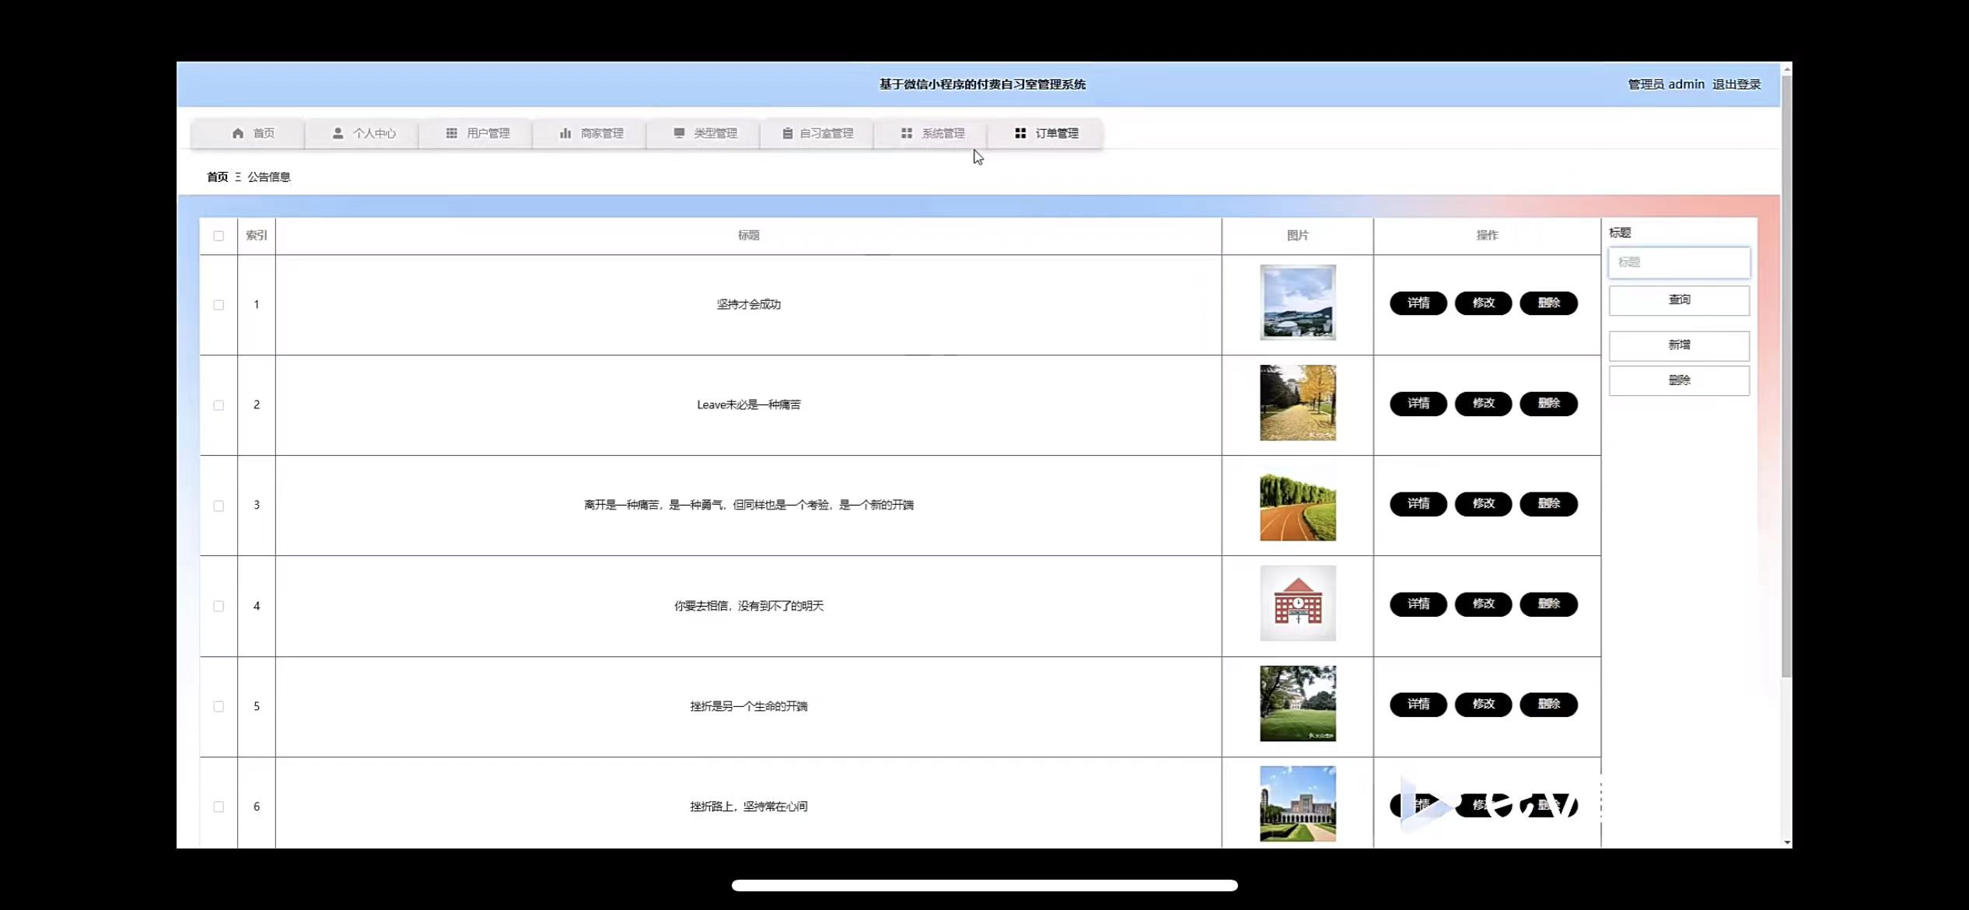Check the checkbox for row 1
The width and height of the screenshot is (1969, 910).
[x=219, y=305]
